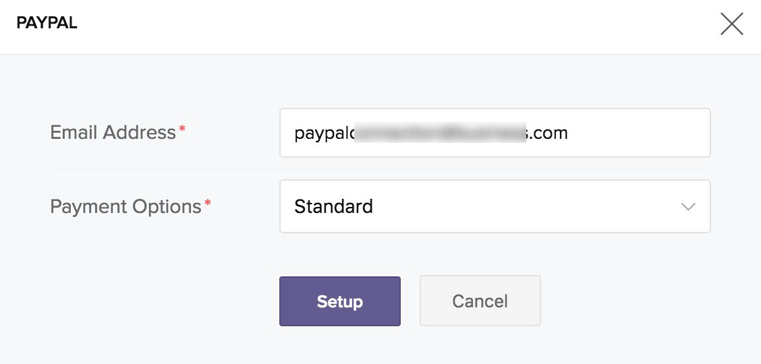Click the red asterisk beside Email Address
The image size is (761, 364).
pos(182,129)
